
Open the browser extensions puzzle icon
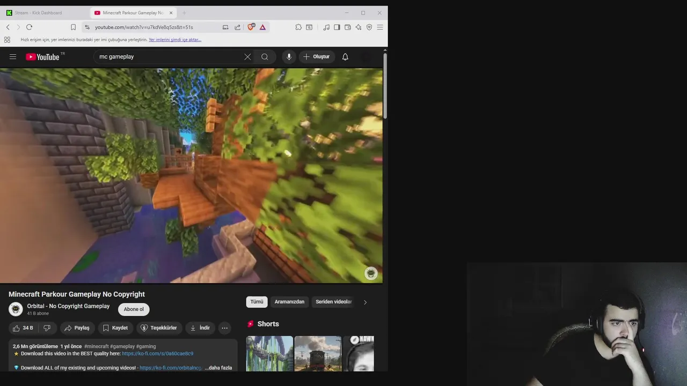[x=298, y=27]
